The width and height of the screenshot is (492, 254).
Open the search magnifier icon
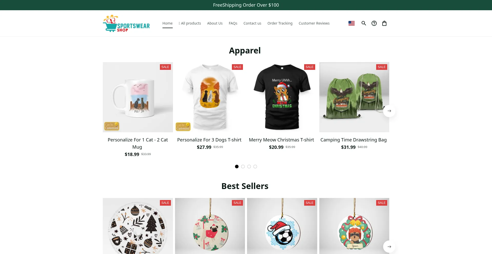[x=364, y=23]
